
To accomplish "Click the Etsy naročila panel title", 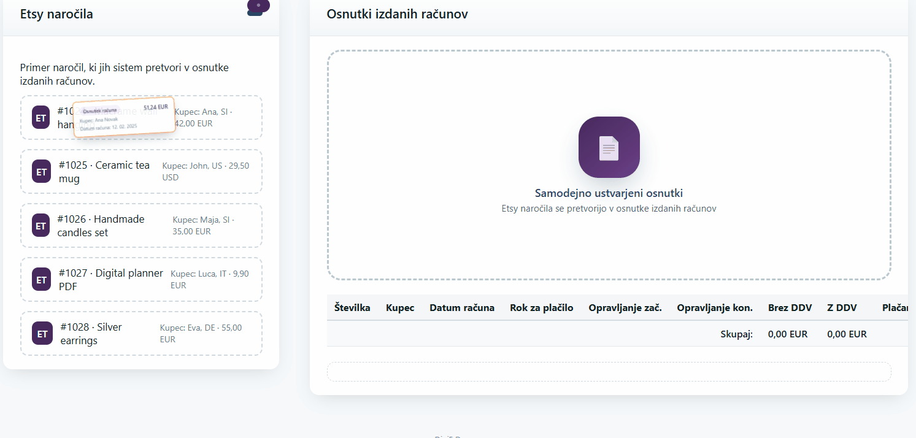I will (56, 14).
